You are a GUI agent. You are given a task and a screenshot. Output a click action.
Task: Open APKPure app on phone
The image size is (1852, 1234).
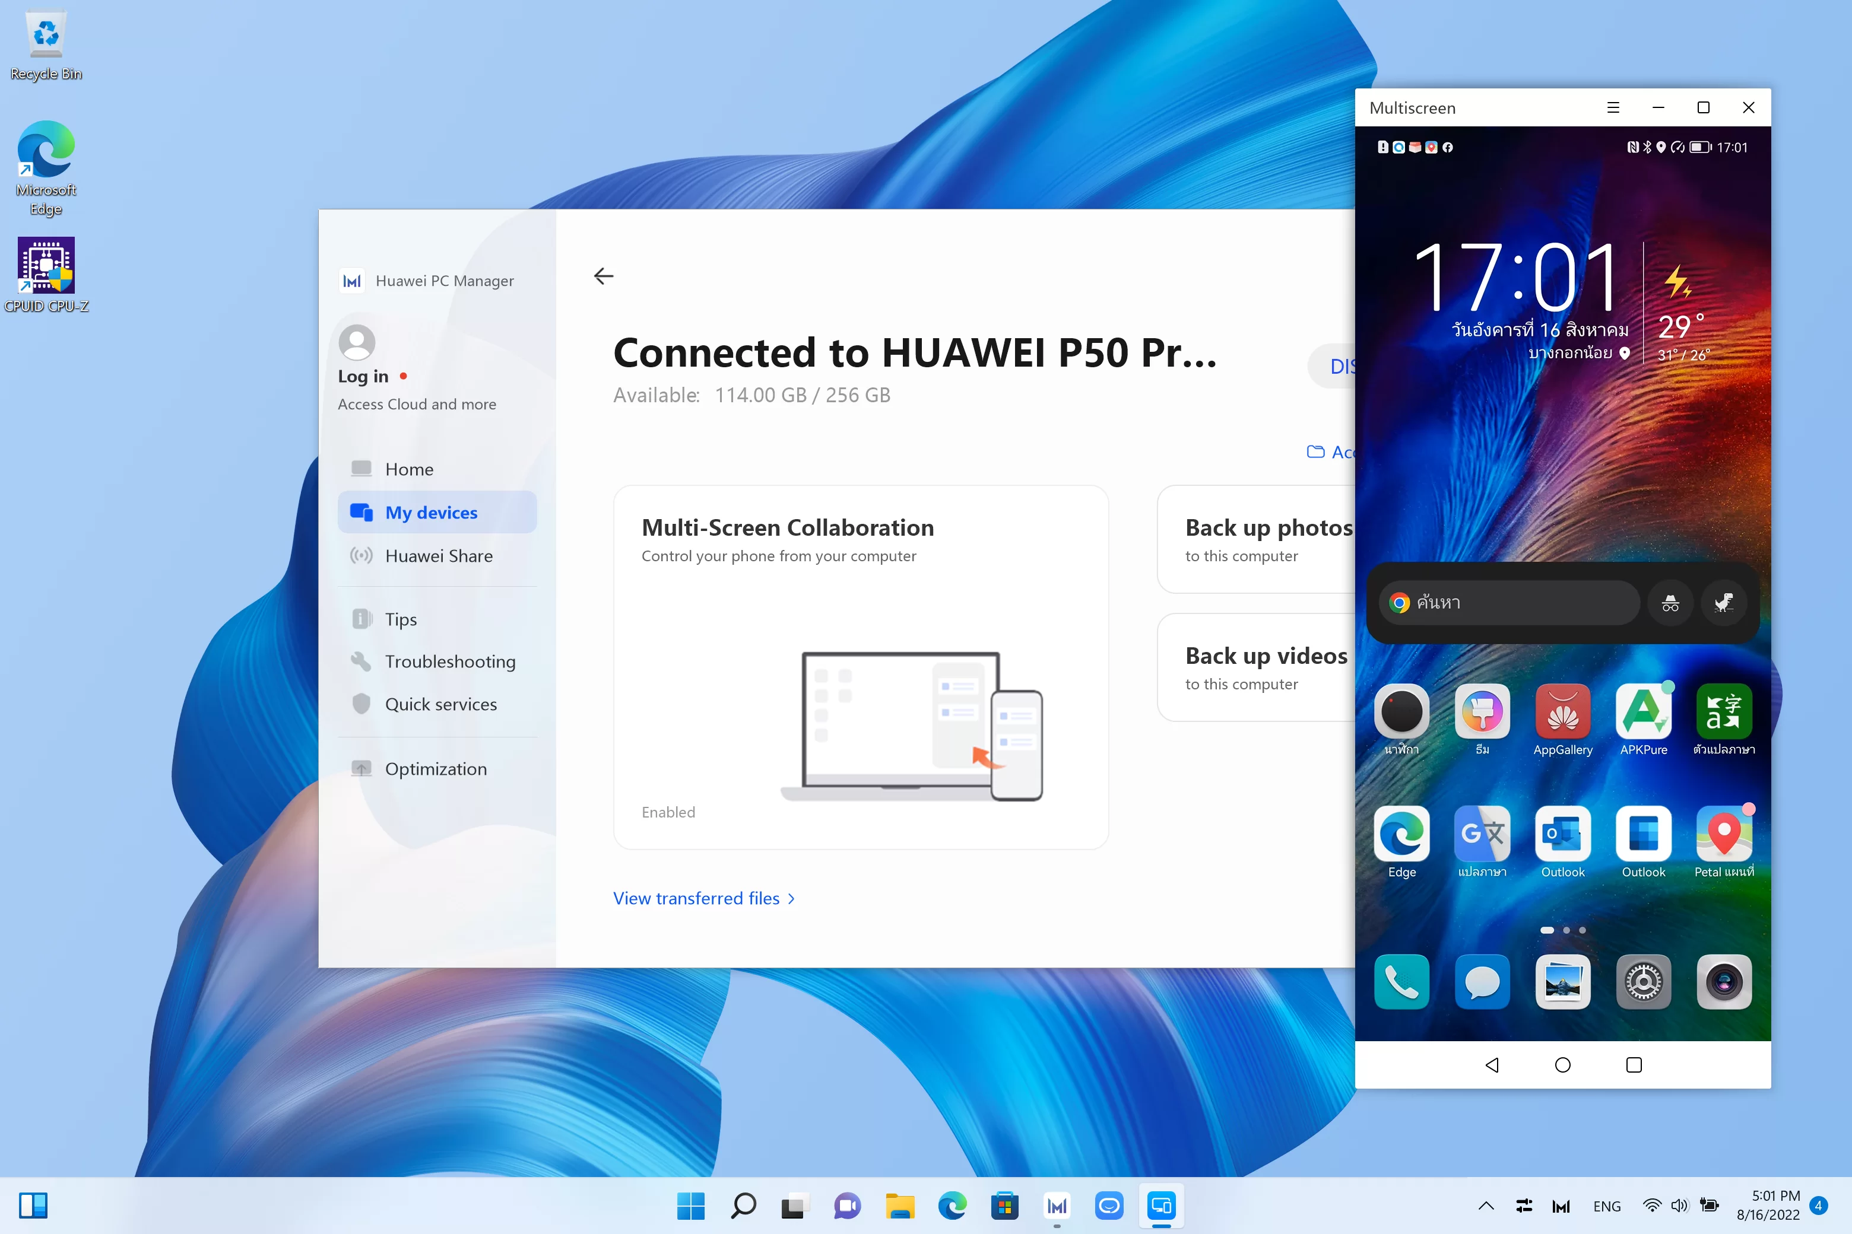pyautogui.click(x=1643, y=718)
